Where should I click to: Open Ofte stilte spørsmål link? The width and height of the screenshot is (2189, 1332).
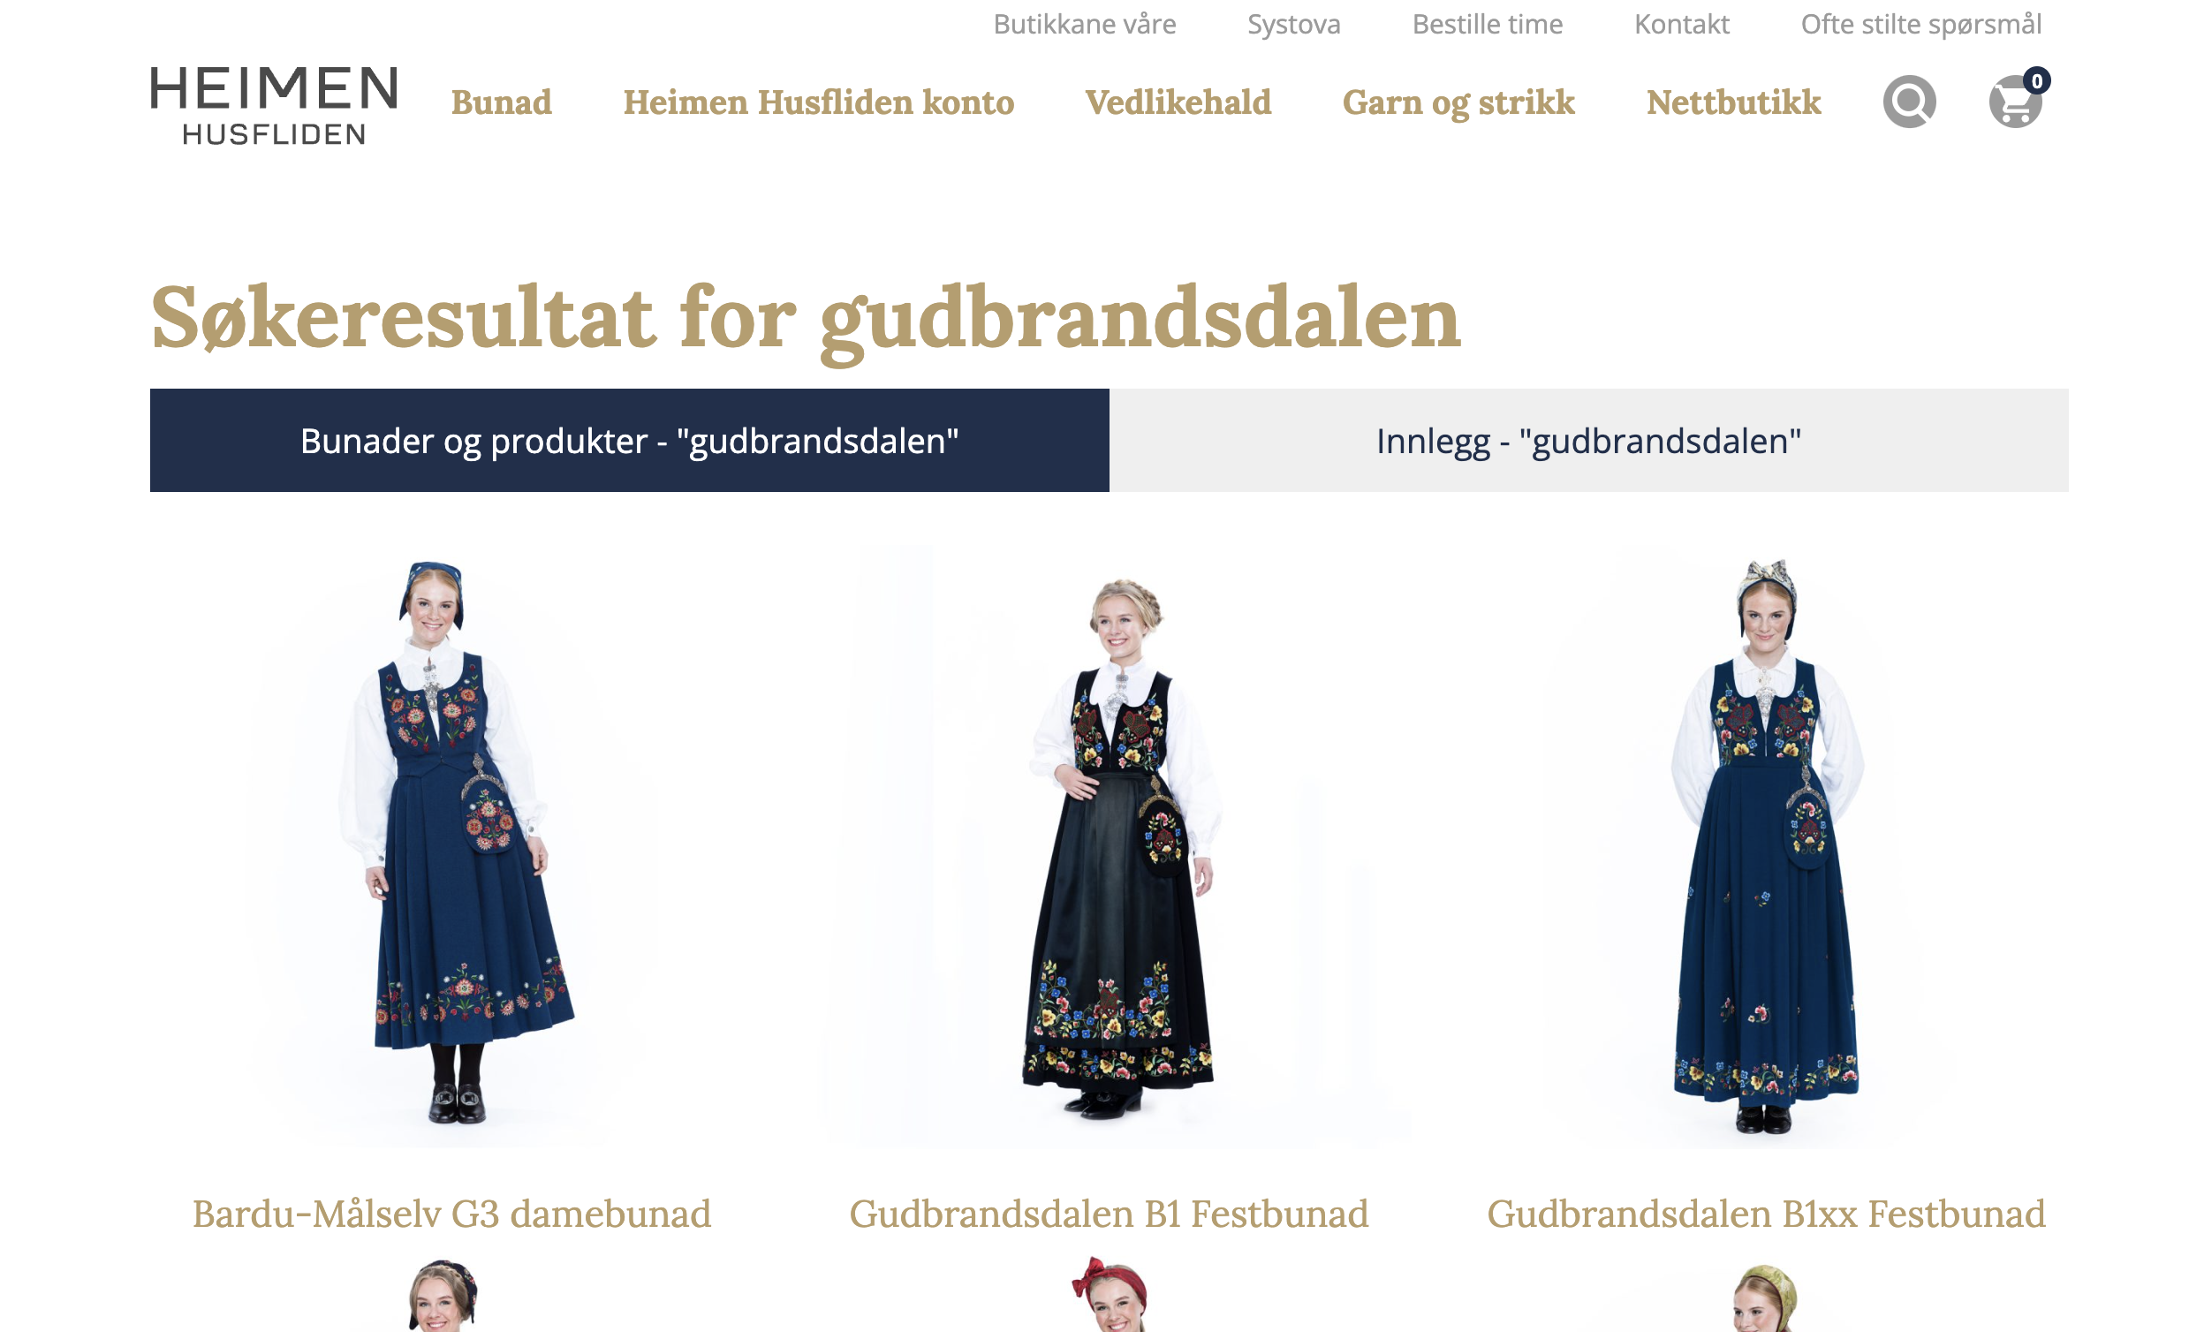(x=1920, y=25)
